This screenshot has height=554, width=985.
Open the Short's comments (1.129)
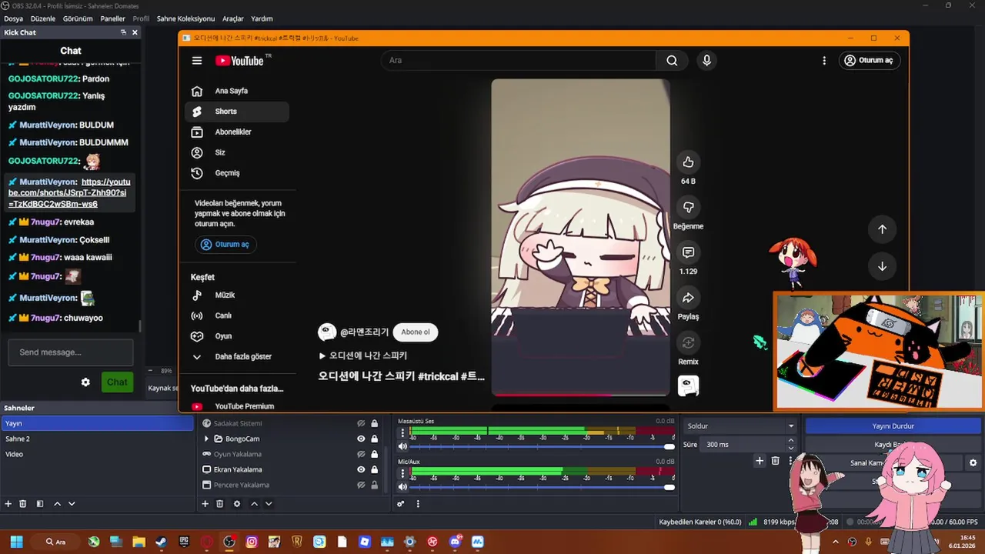coord(688,252)
